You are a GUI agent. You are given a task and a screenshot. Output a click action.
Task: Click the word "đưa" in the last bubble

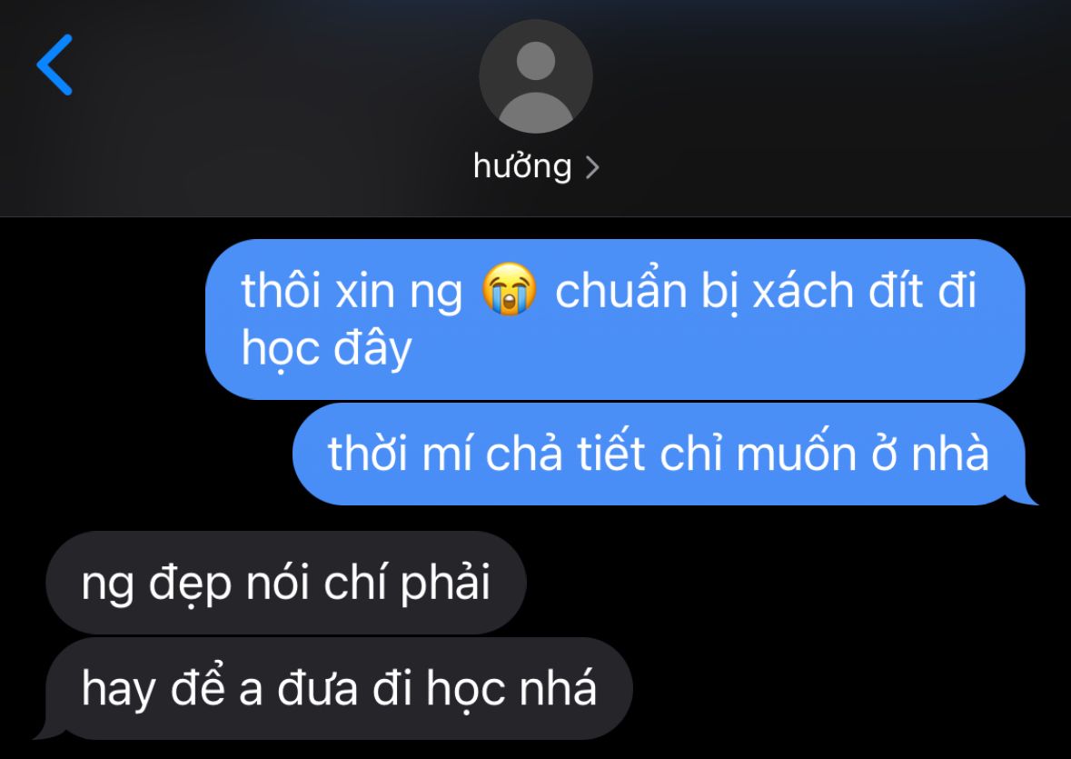coord(318,689)
